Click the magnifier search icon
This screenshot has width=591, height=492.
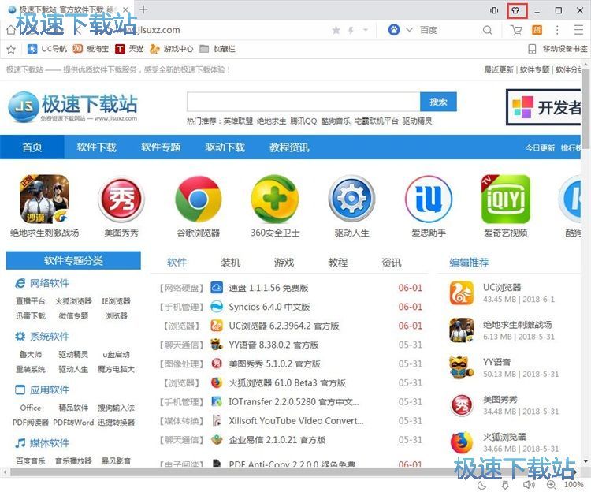pyautogui.click(x=487, y=30)
